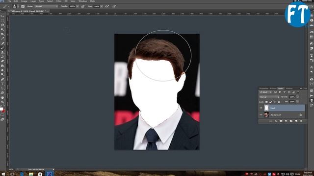
Task: Select the Quick Selection tool
Action: (x=2, y=29)
